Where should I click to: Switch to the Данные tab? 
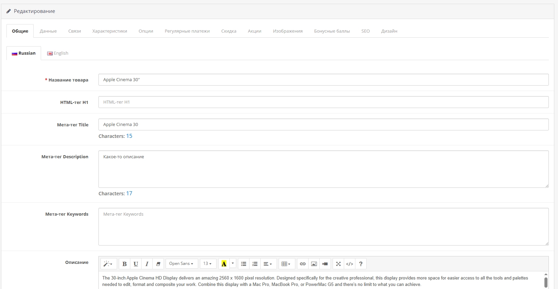[48, 31]
